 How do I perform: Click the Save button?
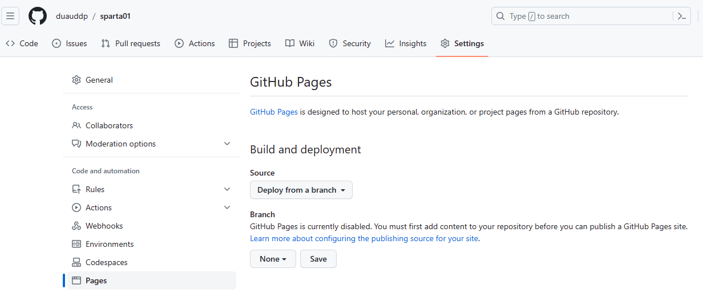pyautogui.click(x=318, y=259)
